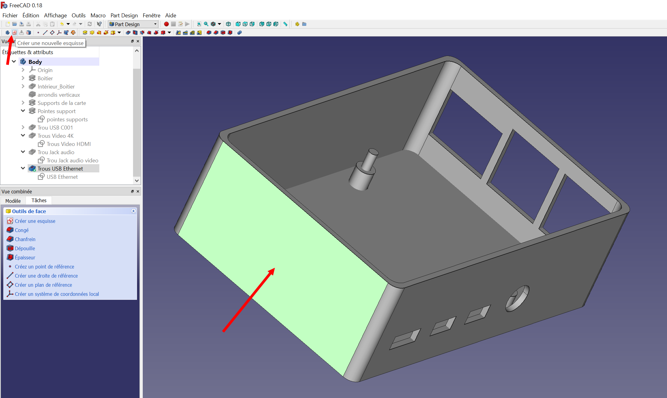Select the Additive loft tool

[x=99, y=33]
